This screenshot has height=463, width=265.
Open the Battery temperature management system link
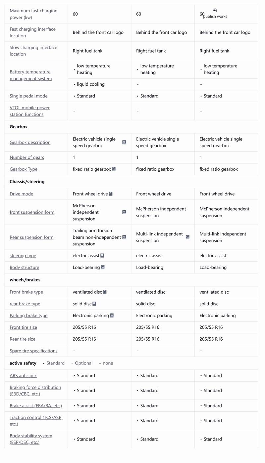click(x=30, y=75)
